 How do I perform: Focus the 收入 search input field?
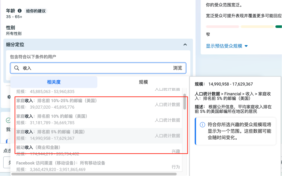98,68
